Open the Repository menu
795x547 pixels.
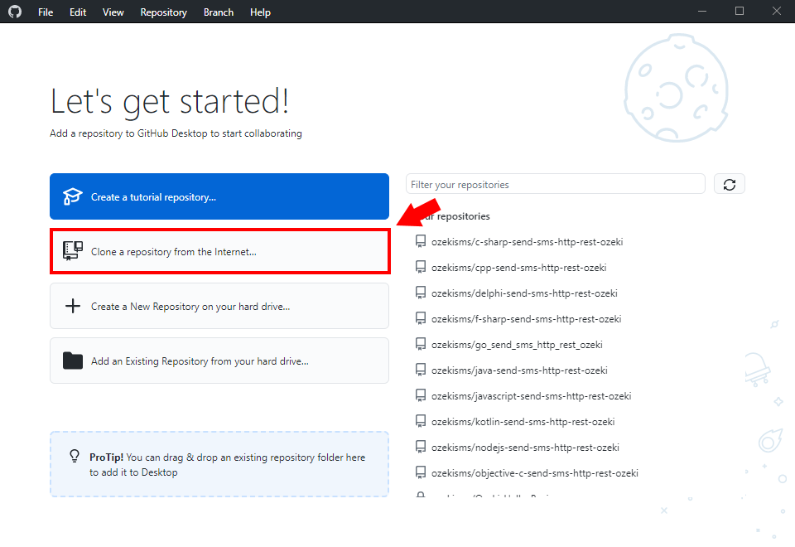(x=163, y=12)
